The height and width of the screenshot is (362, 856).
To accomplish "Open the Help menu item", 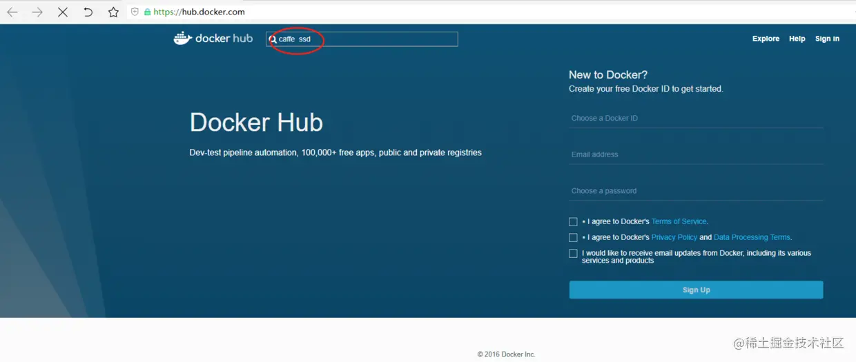I will pyautogui.click(x=797, y=39).
